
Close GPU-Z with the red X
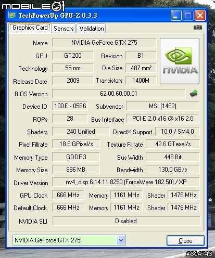pos(200,16)
